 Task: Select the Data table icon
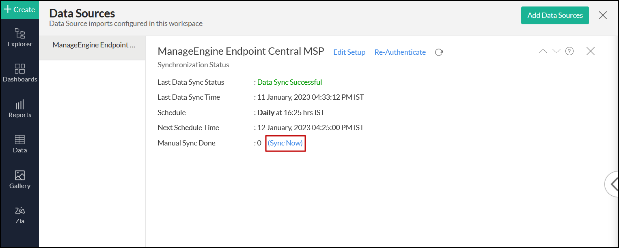pos(19,144)
